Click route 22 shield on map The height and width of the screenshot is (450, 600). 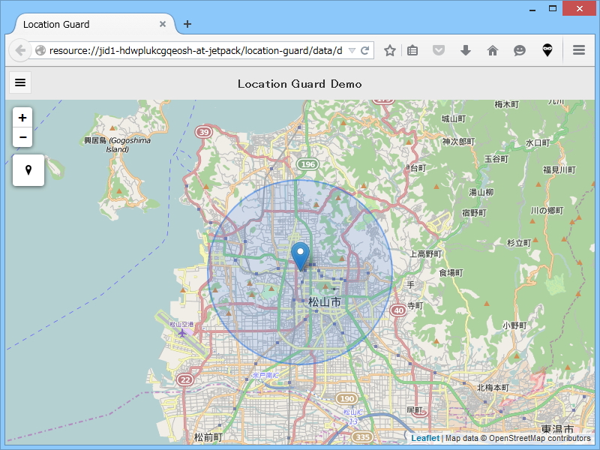click(x=185, y=379)
